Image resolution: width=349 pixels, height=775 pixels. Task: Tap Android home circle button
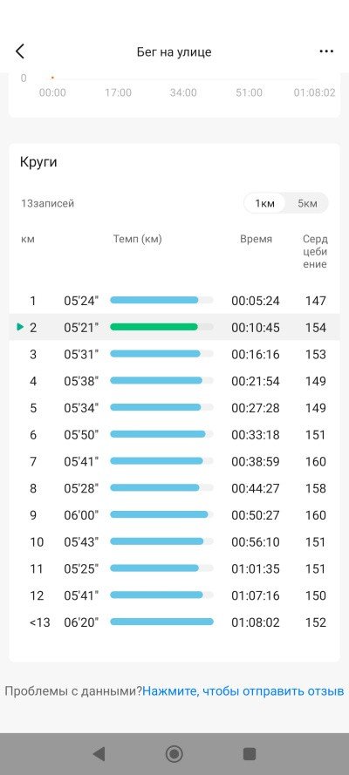coord(174,754)
